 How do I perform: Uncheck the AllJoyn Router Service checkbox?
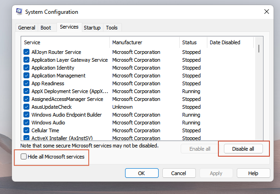26,52
